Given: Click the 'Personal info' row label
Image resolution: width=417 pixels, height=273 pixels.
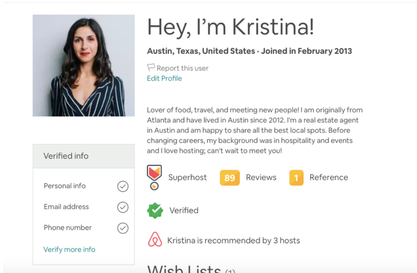Looking at the screenshot, I should tap(65, 186).
